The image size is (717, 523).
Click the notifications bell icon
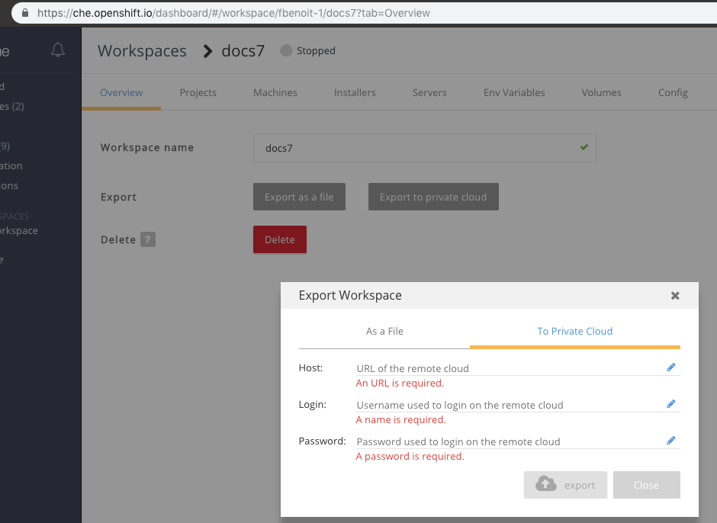pos(58,50)
